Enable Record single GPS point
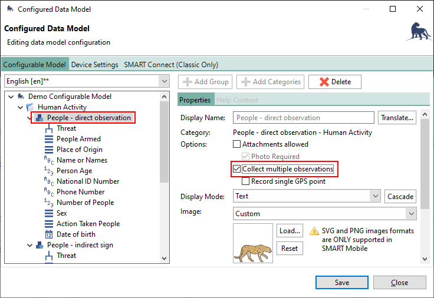 point(246,181)
